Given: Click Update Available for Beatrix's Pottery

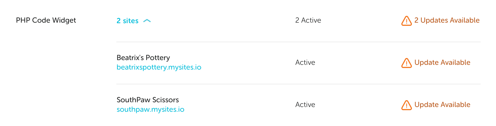Looking at the screenshot, I should click(442, 62).
